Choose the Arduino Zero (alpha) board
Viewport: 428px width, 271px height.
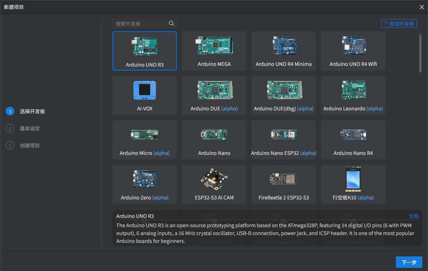click(145, 184)
